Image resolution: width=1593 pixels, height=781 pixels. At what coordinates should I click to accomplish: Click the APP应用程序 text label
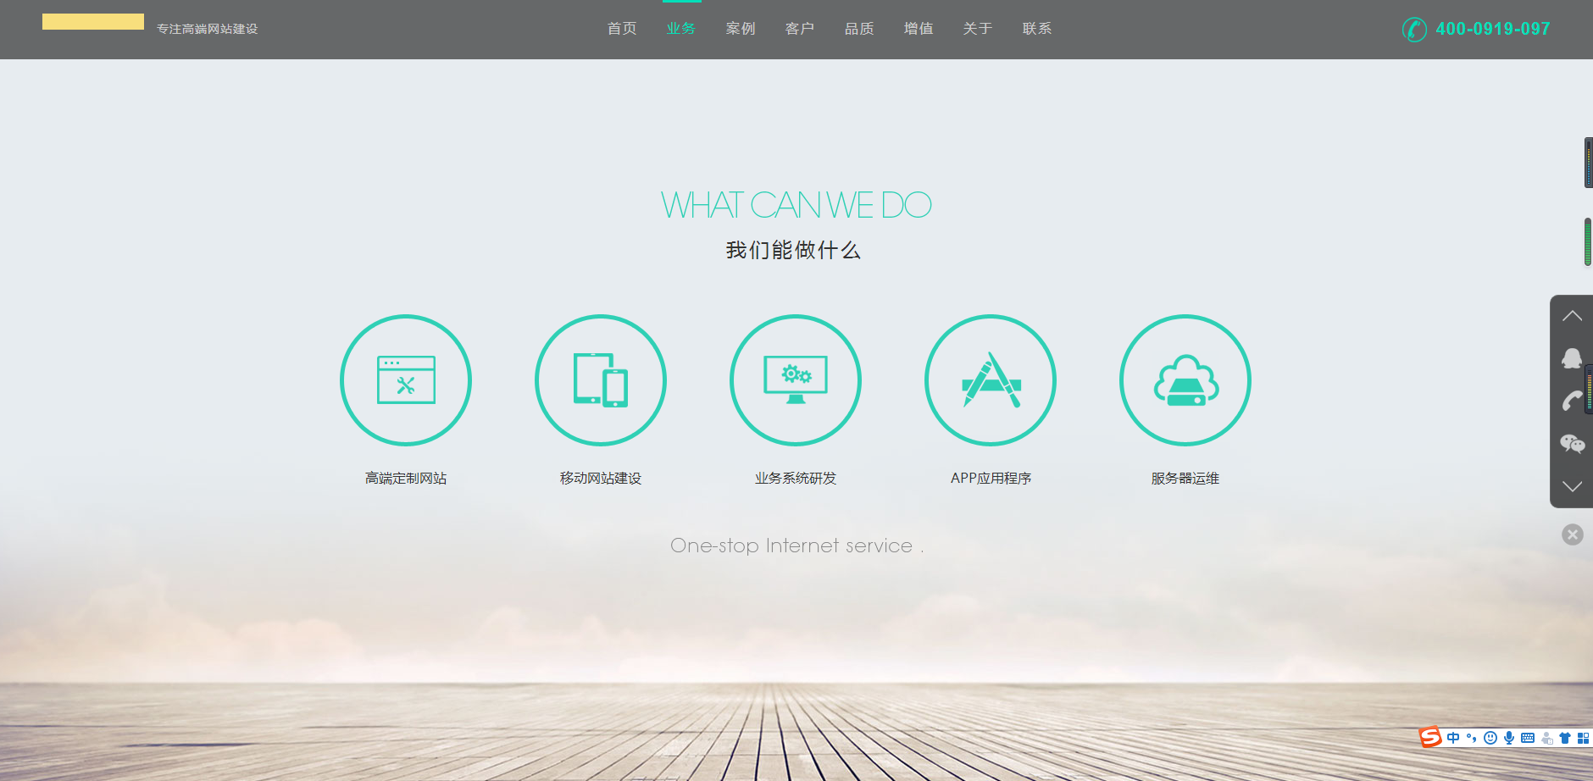[x=991, y=479]
